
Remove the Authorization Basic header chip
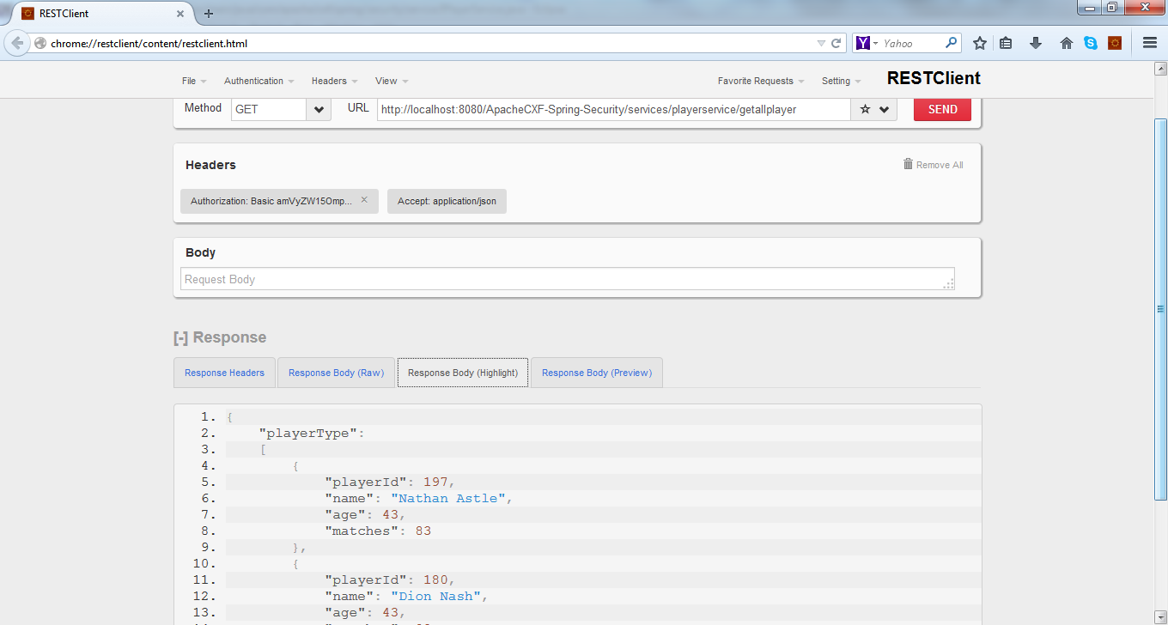(x=364, y=201)
